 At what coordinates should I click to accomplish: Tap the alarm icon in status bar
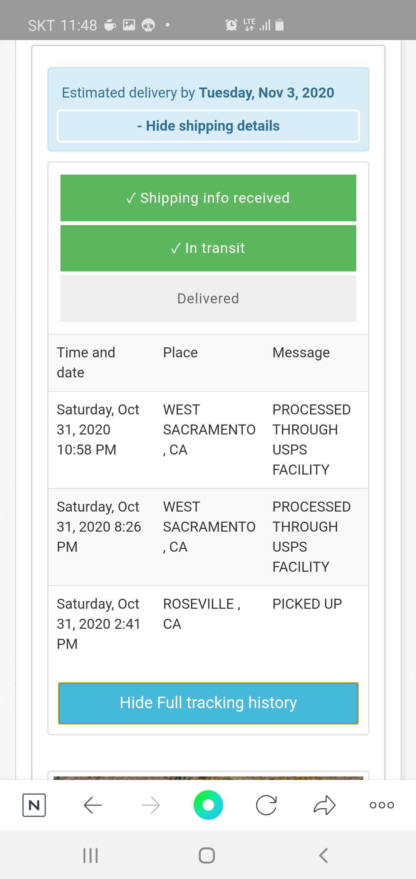231,25
